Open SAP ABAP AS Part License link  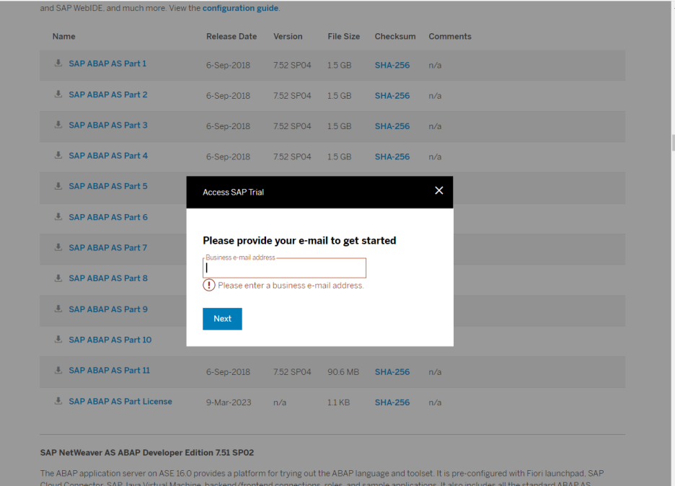[120, 402]
